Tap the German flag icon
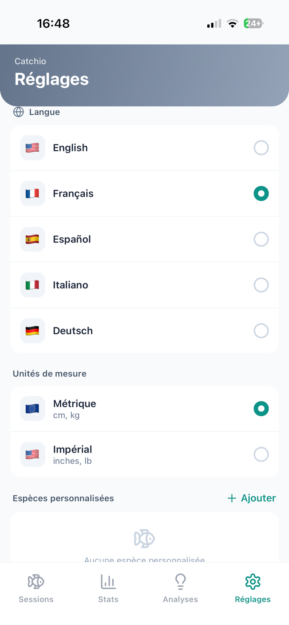The height and width of the screenshot is (625, 289). click(33, 330)
